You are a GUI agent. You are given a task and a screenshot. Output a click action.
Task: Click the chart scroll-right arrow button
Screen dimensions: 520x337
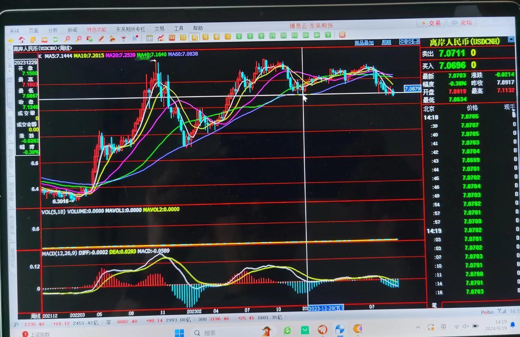point(409,41)
